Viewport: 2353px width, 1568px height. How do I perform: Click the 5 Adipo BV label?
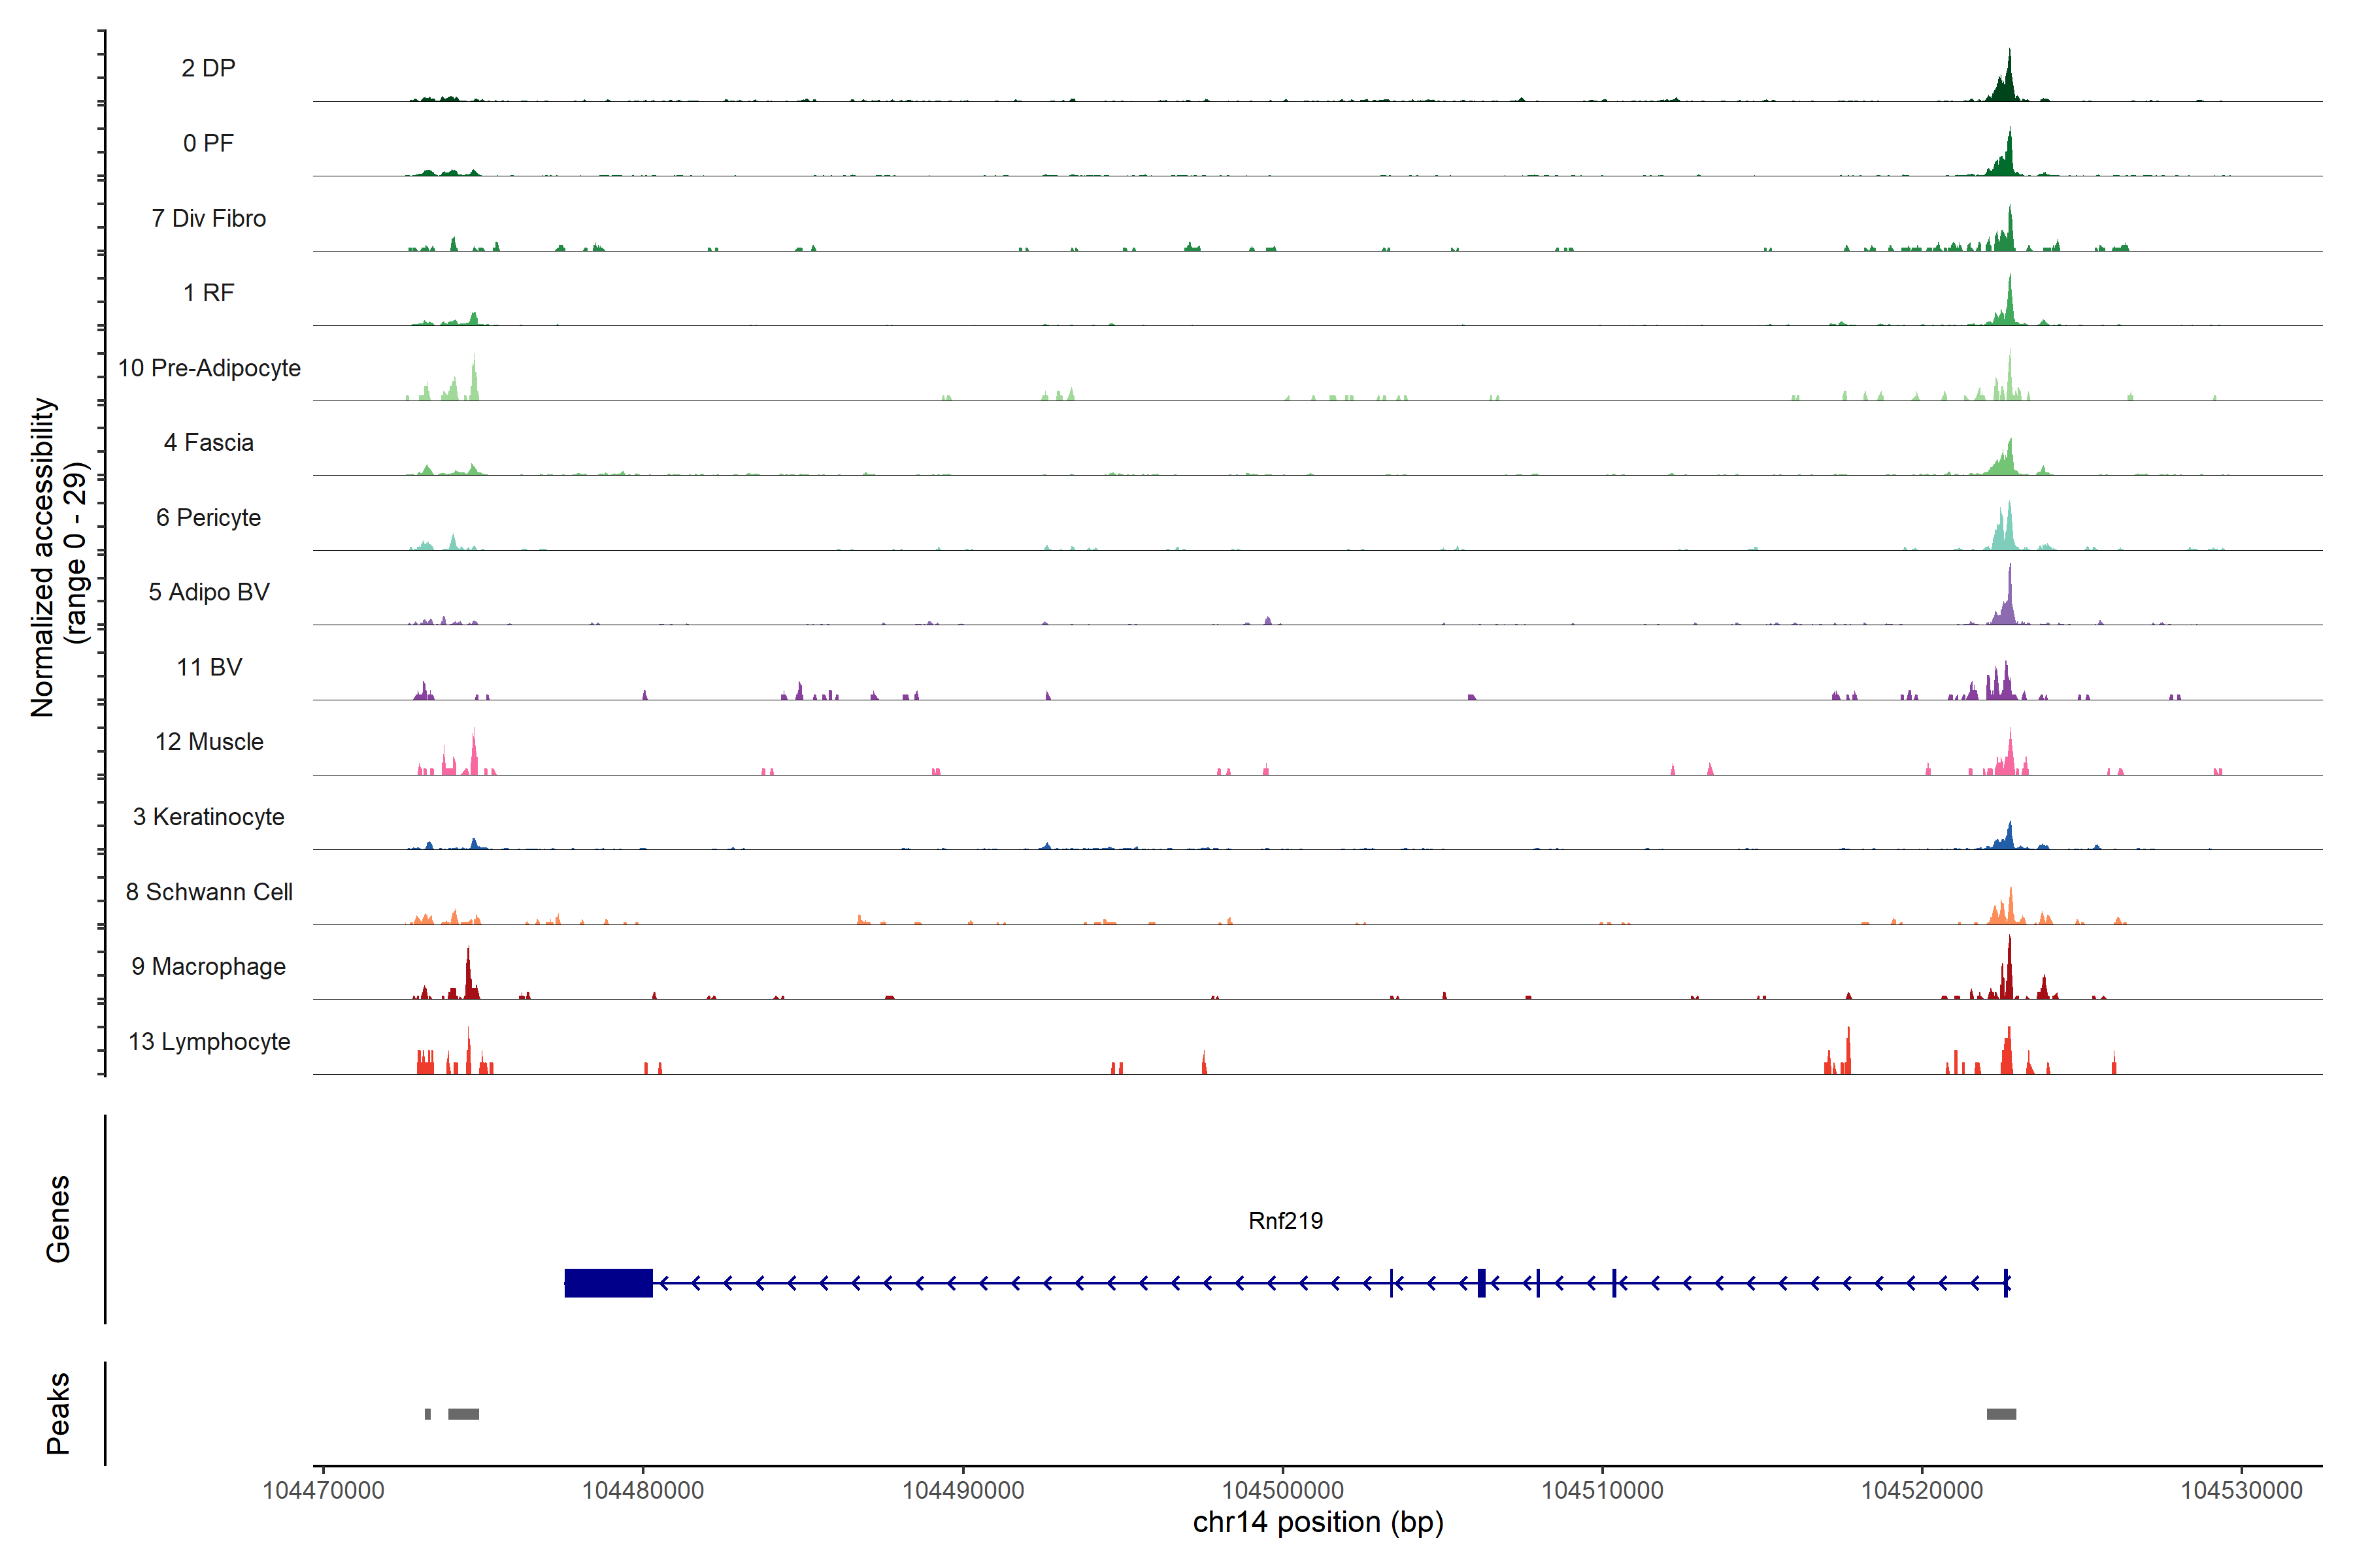[x=208, y=592]
